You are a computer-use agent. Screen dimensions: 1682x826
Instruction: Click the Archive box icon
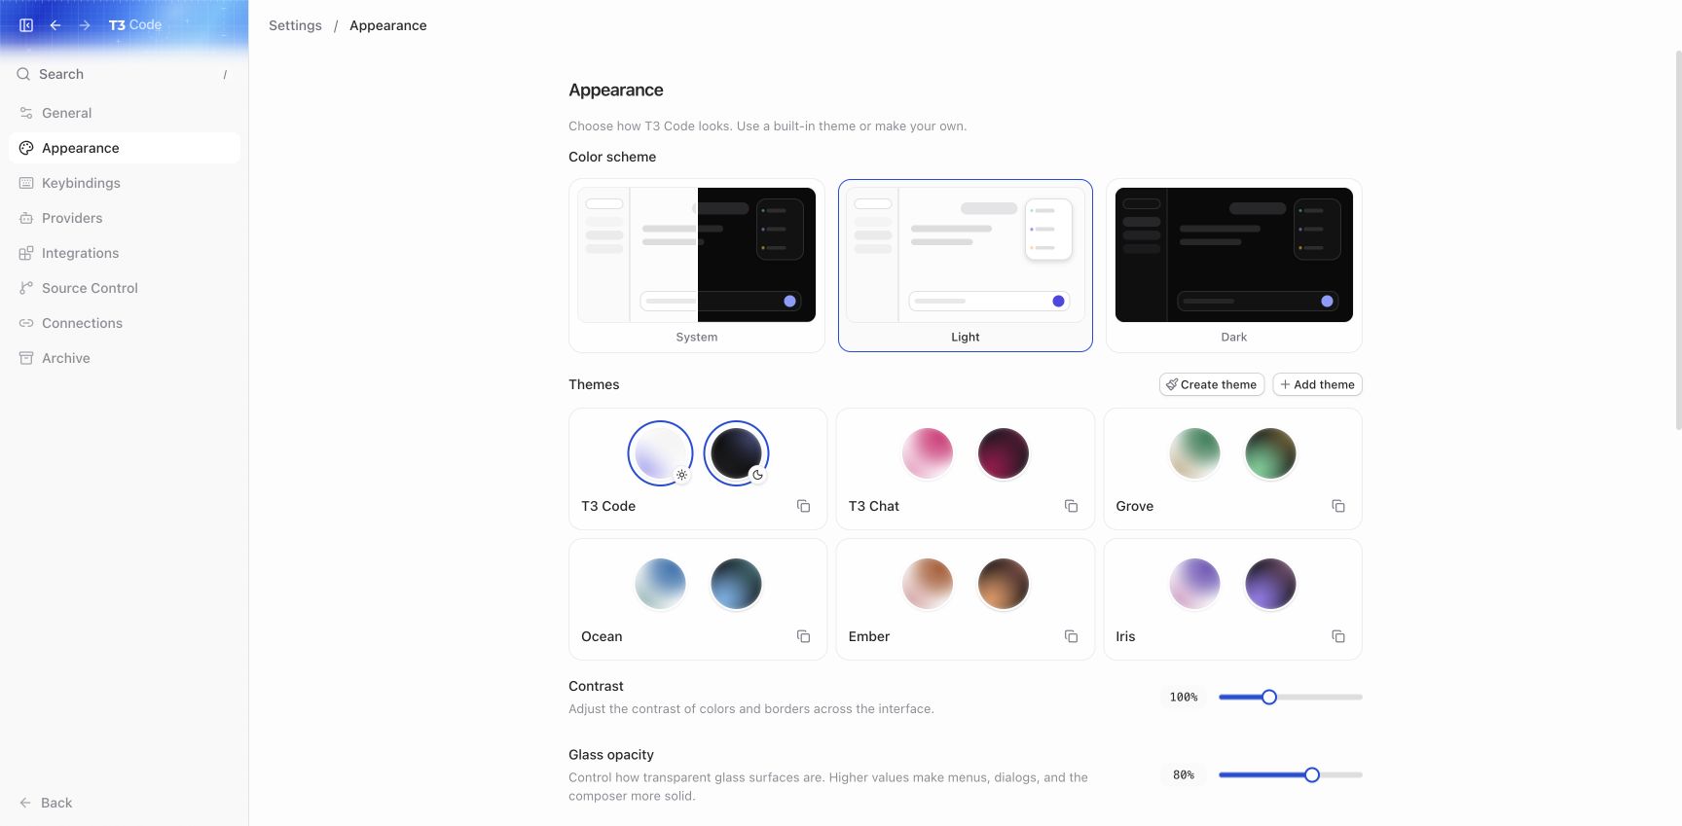click(x=26, y=358)
